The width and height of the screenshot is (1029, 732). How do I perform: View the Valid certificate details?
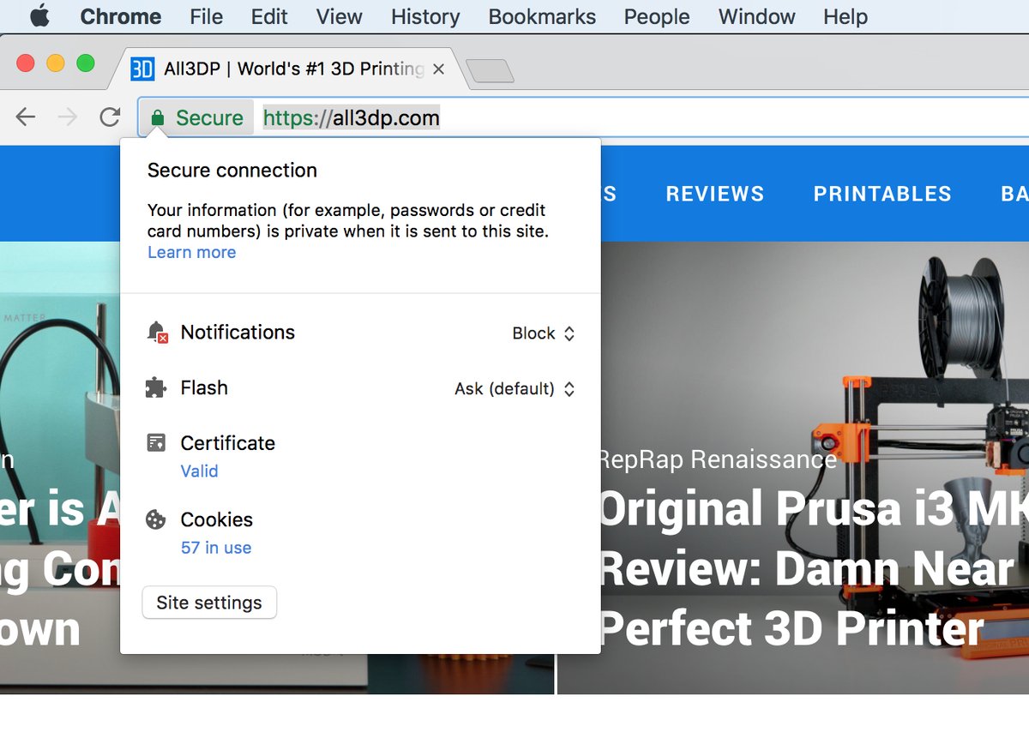point(199,471)
